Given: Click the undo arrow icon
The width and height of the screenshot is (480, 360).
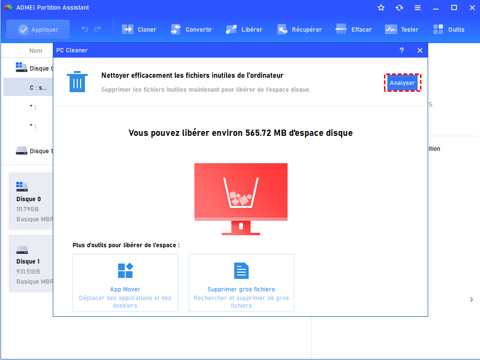Looking at the screenshot, I should tap(85, 29).
